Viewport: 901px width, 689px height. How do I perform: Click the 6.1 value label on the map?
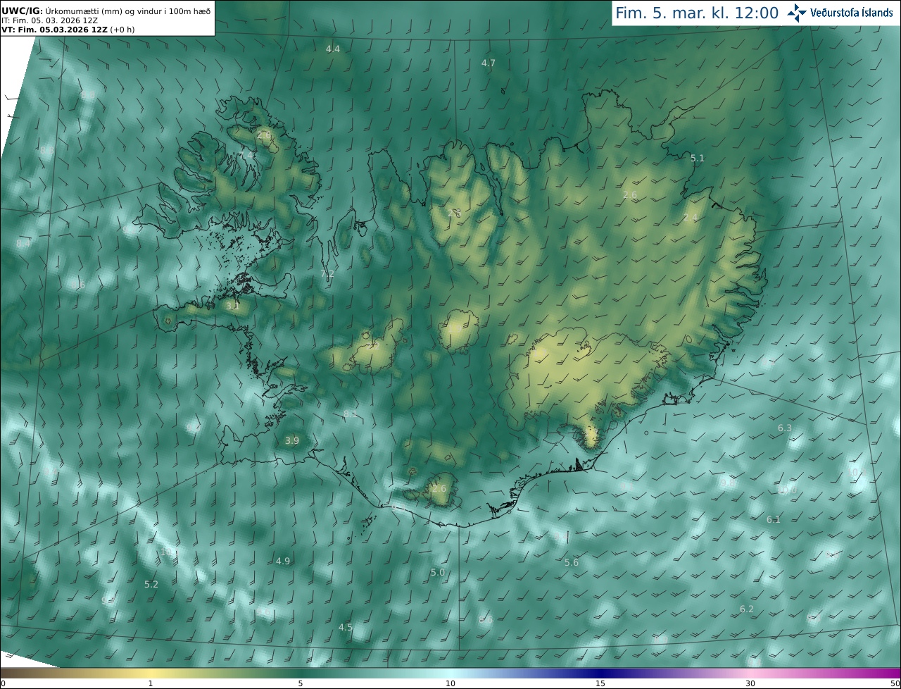click(774, 519)
